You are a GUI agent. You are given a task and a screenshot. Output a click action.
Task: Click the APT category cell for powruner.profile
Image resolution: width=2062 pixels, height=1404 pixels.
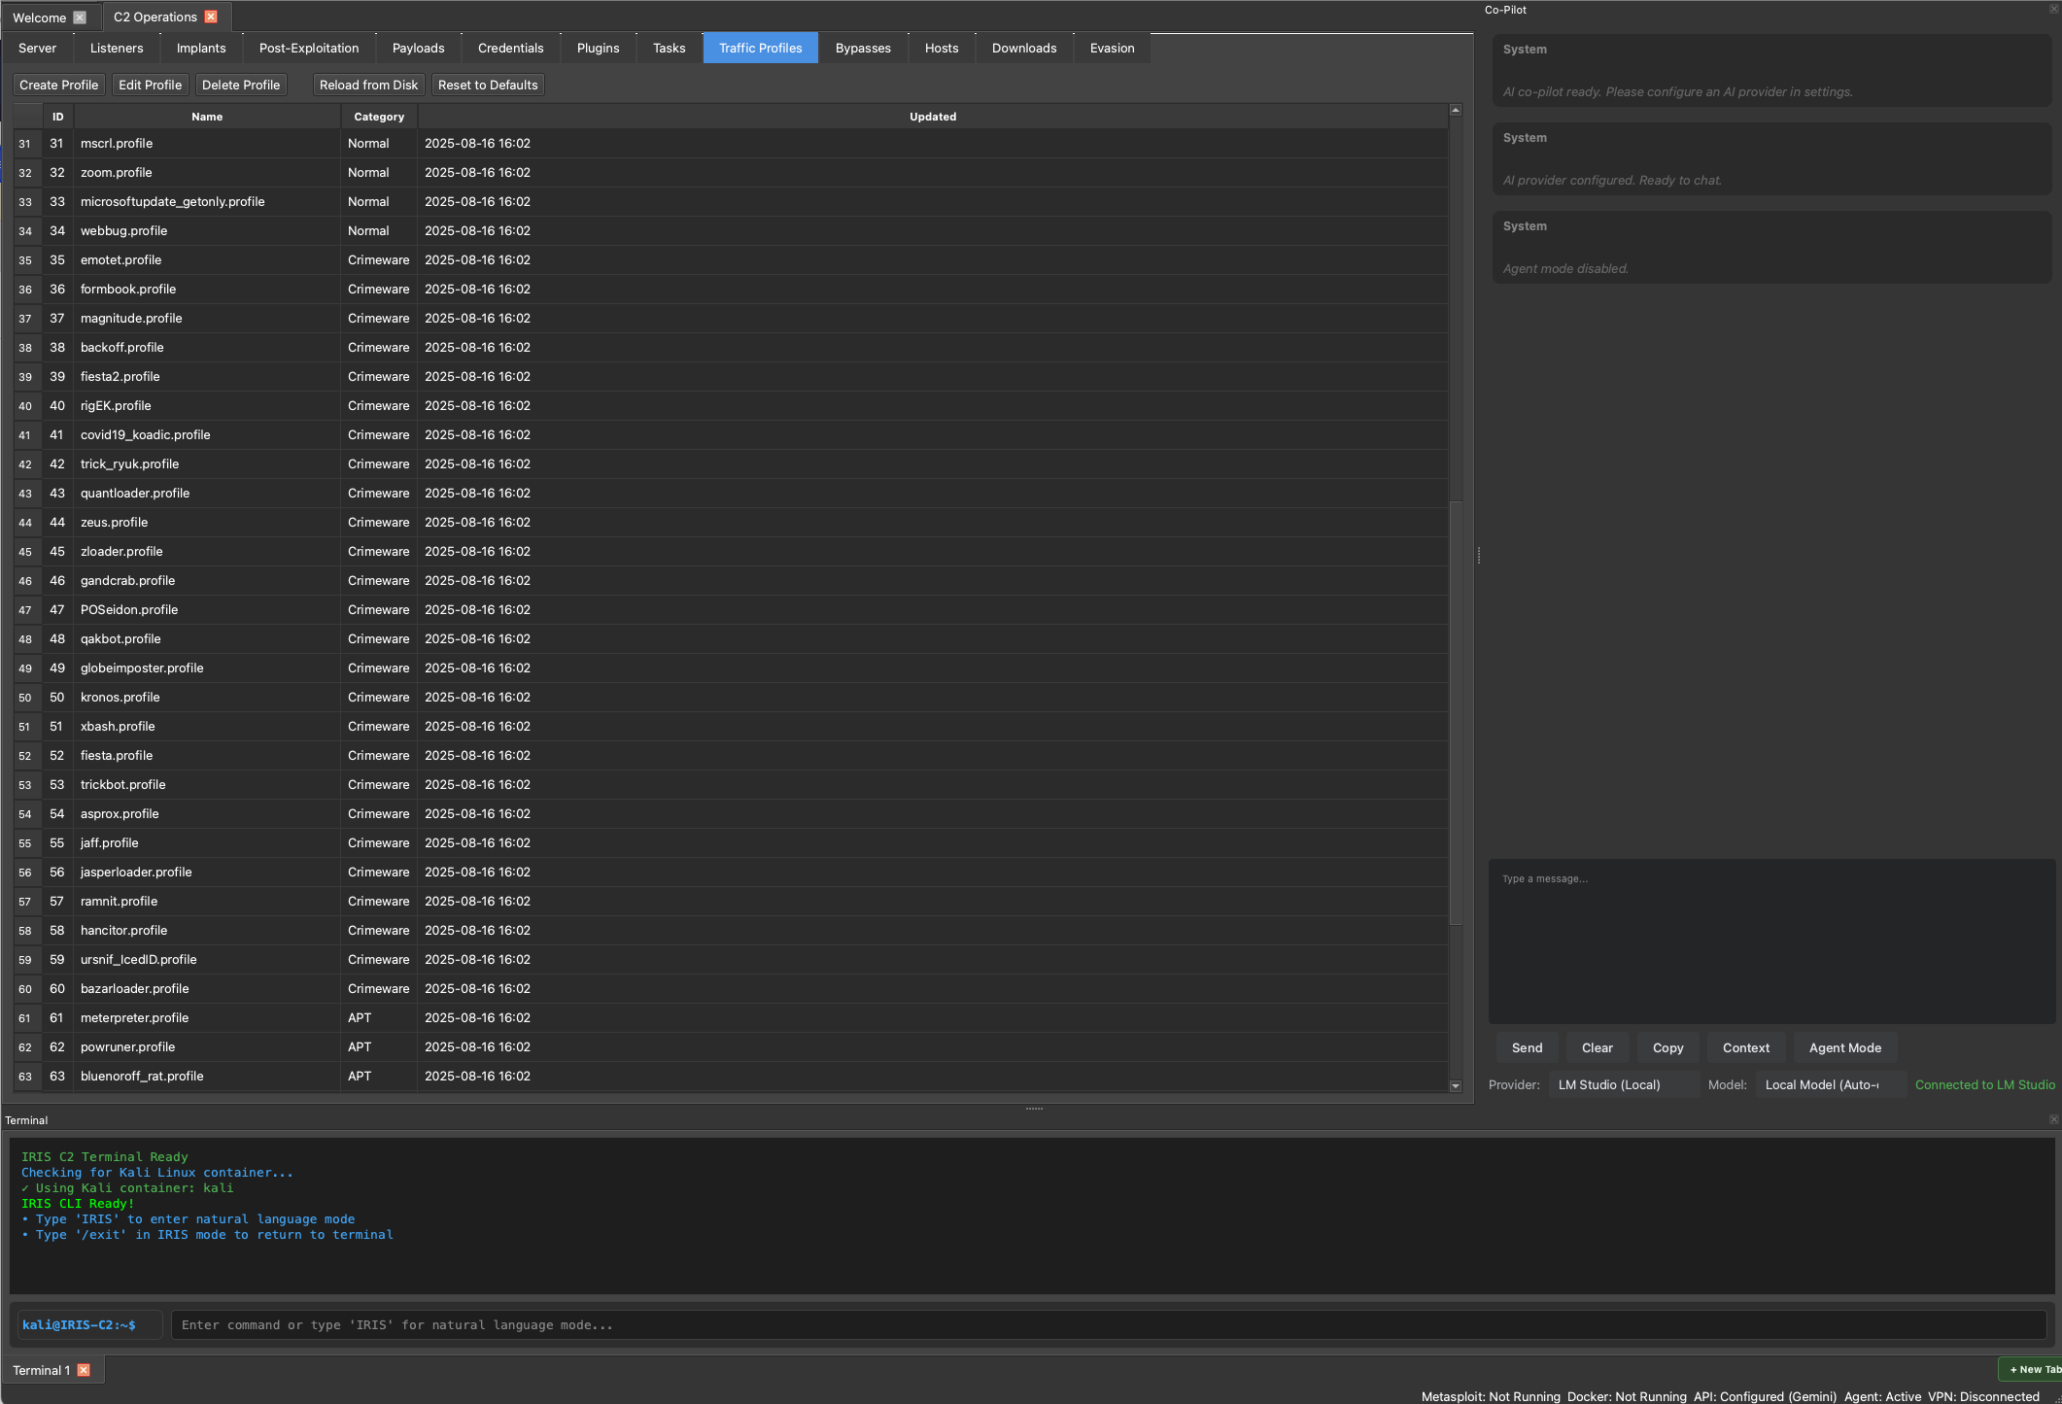pyautogui.click(x=379, y=1046)
